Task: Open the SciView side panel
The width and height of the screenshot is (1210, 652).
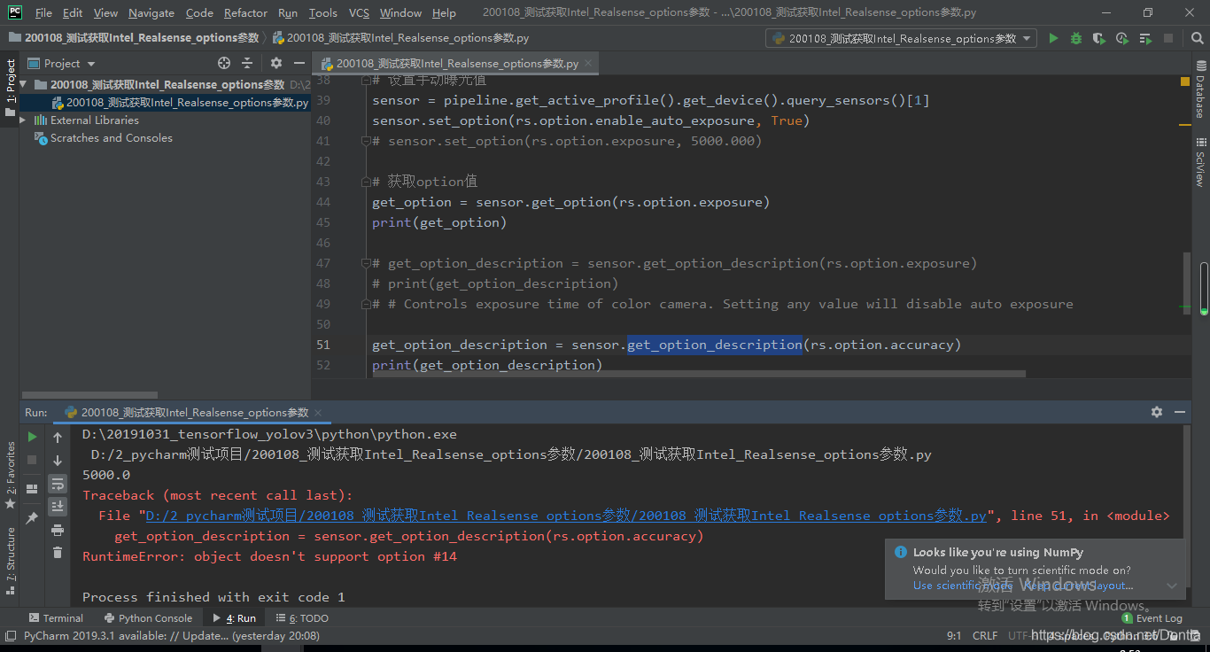Action: pos(1201,160)
